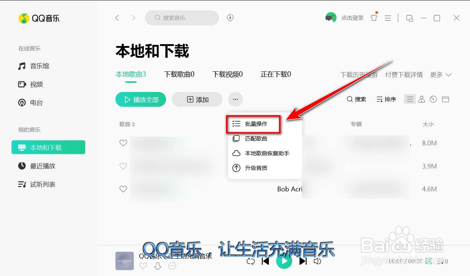Like the song sized 3.9M
This screenshot has height=276, width=470.
[123, 166]
